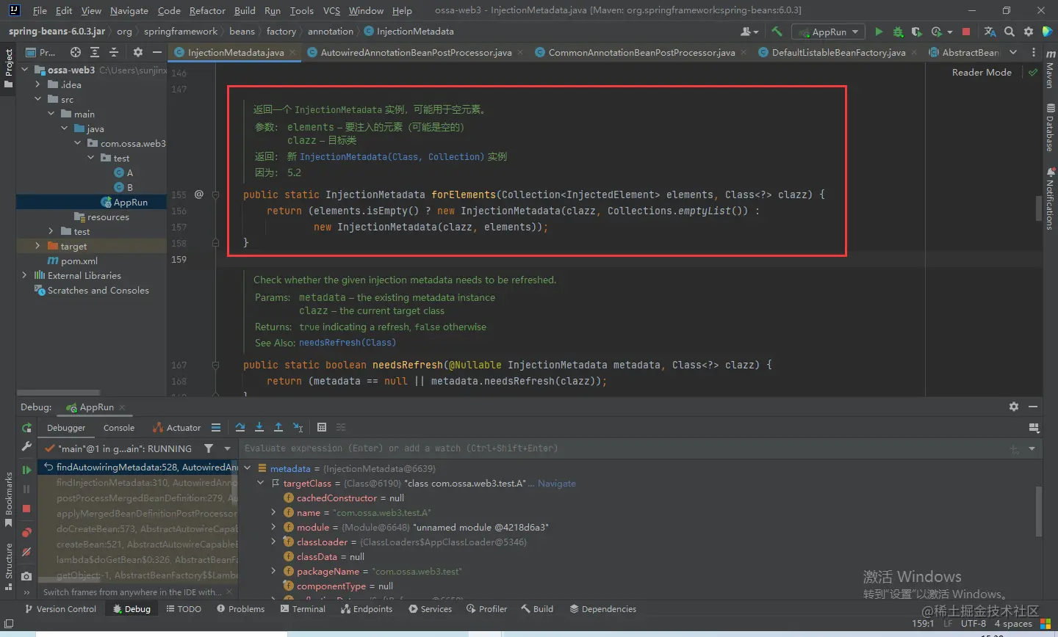The width and height of the screenshot is (1058, 637).
Task: Click the Rerun AppRun icon in the Debug panel
Action: [26, 428]
